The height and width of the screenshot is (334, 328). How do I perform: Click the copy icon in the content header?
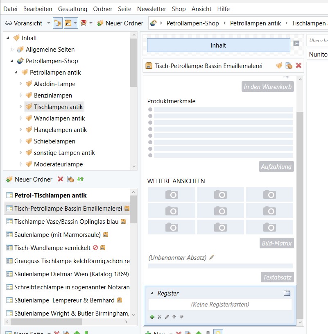click(288, 66)
